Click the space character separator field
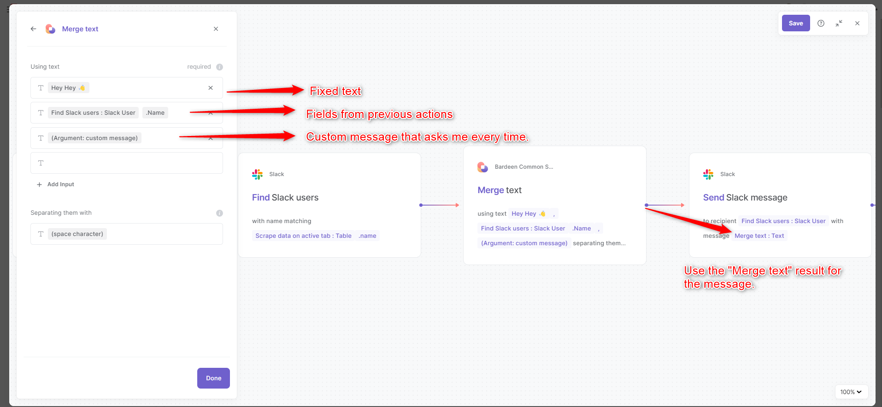The height and width of the screenshot is (407, 882). (127, 234)
